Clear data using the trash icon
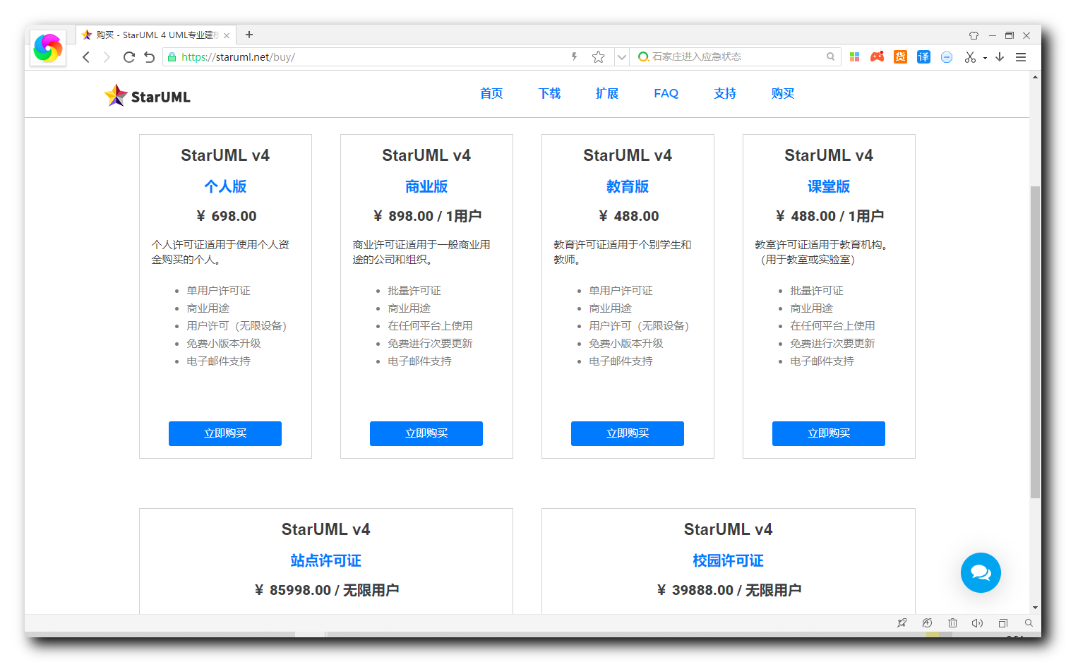 953,623
